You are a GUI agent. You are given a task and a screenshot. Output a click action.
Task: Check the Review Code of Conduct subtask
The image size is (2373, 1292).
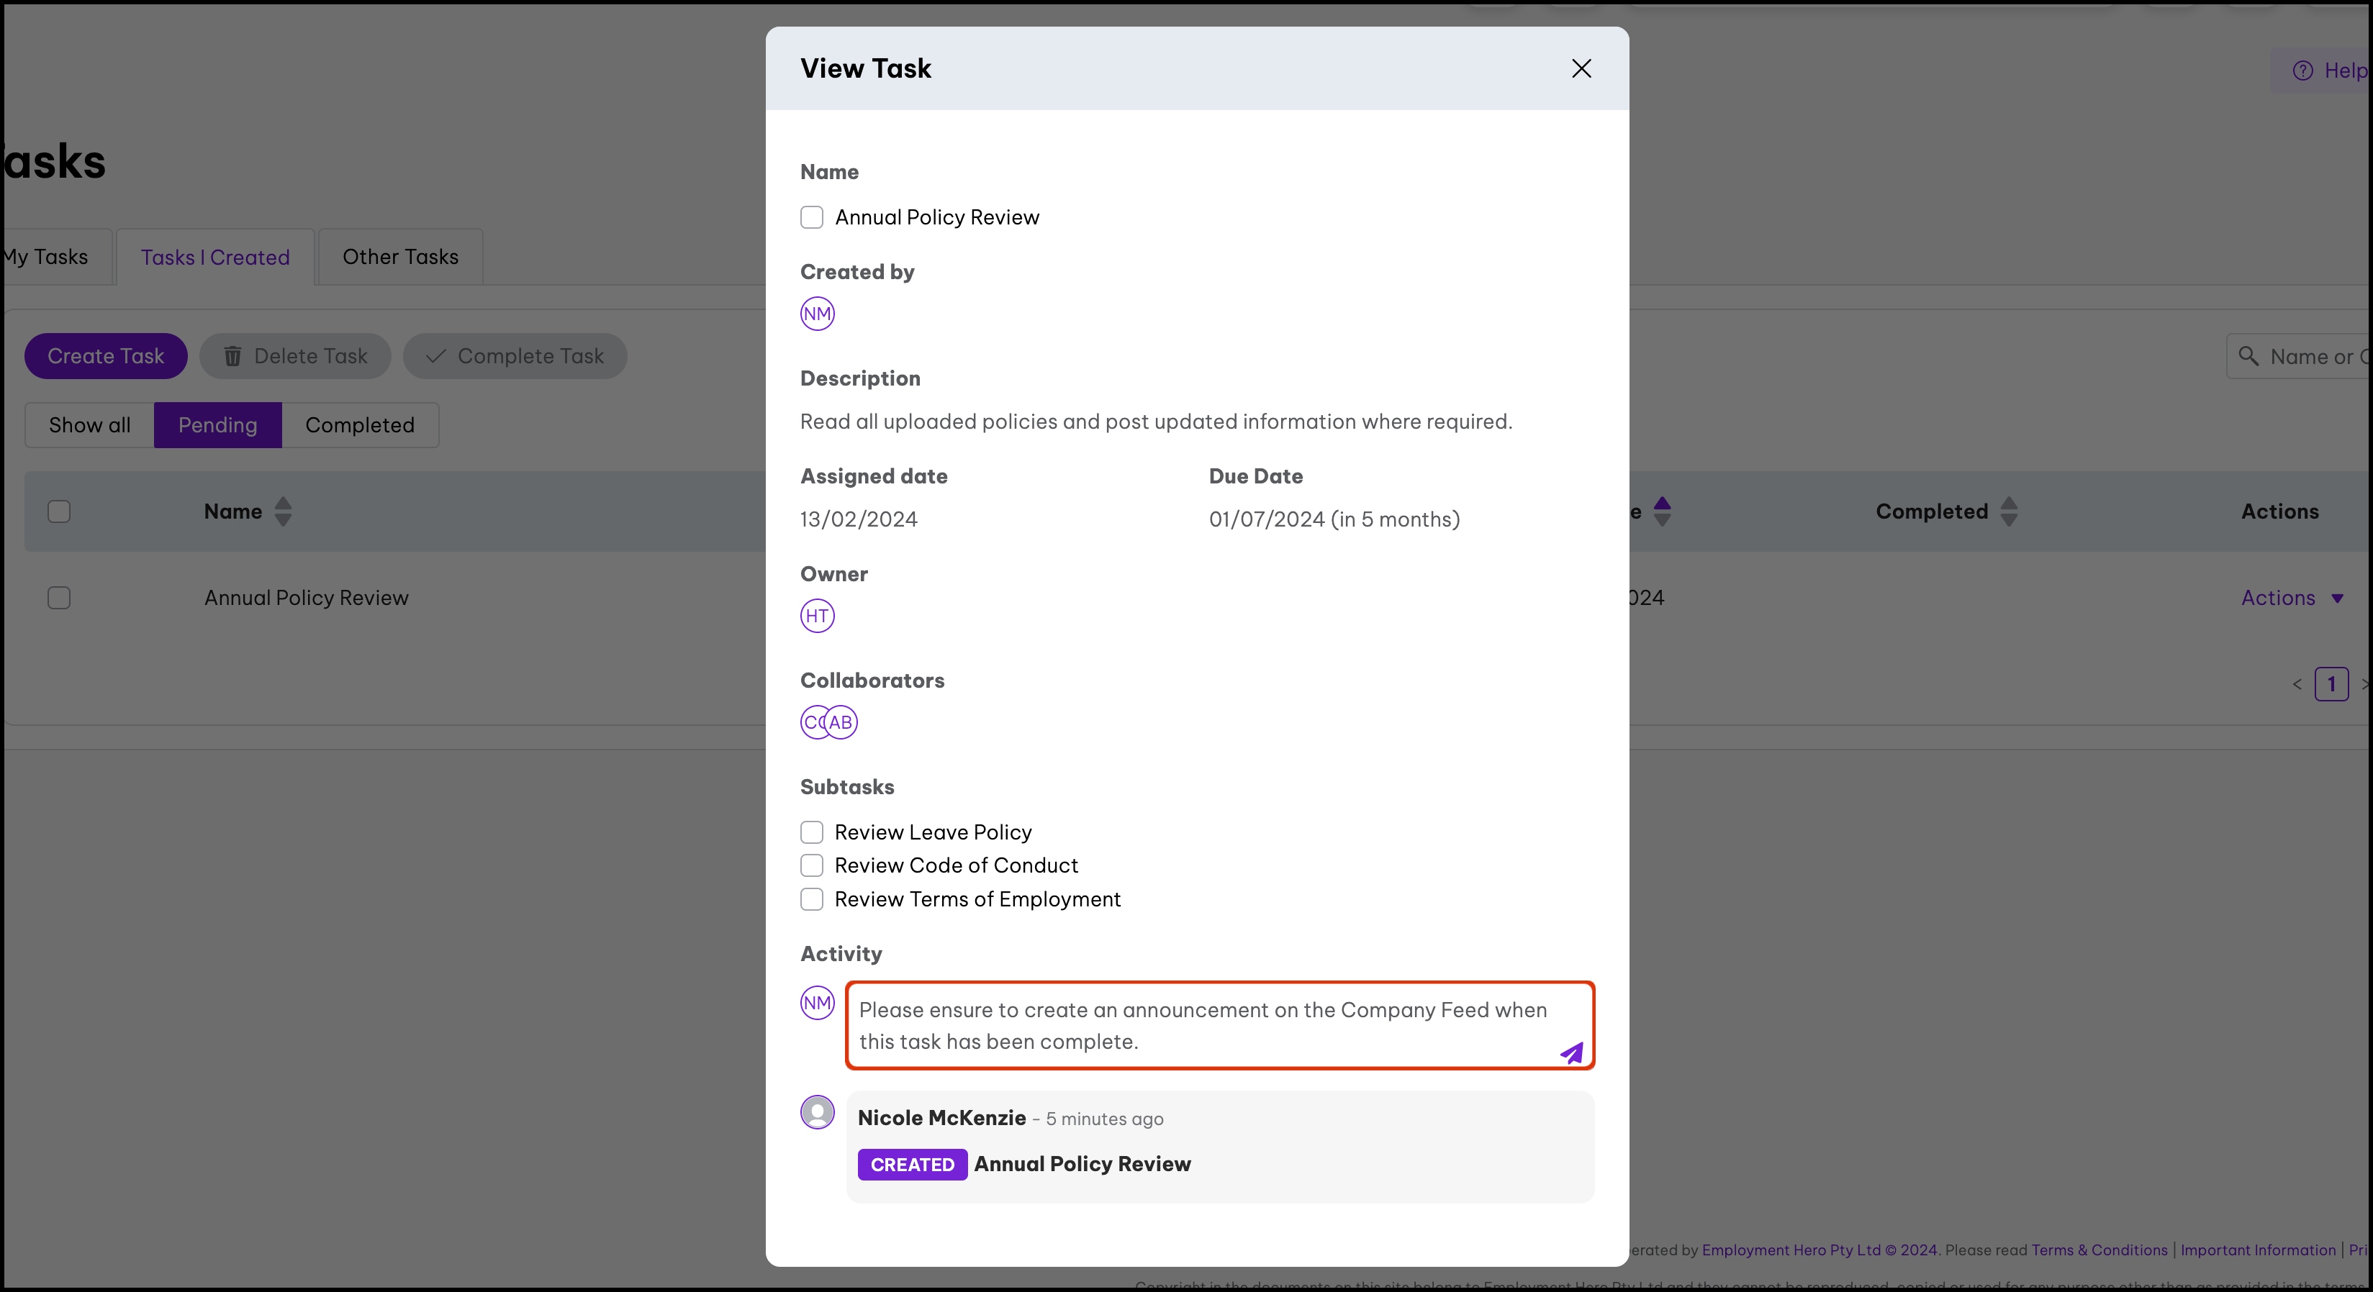tap(812, 865)
